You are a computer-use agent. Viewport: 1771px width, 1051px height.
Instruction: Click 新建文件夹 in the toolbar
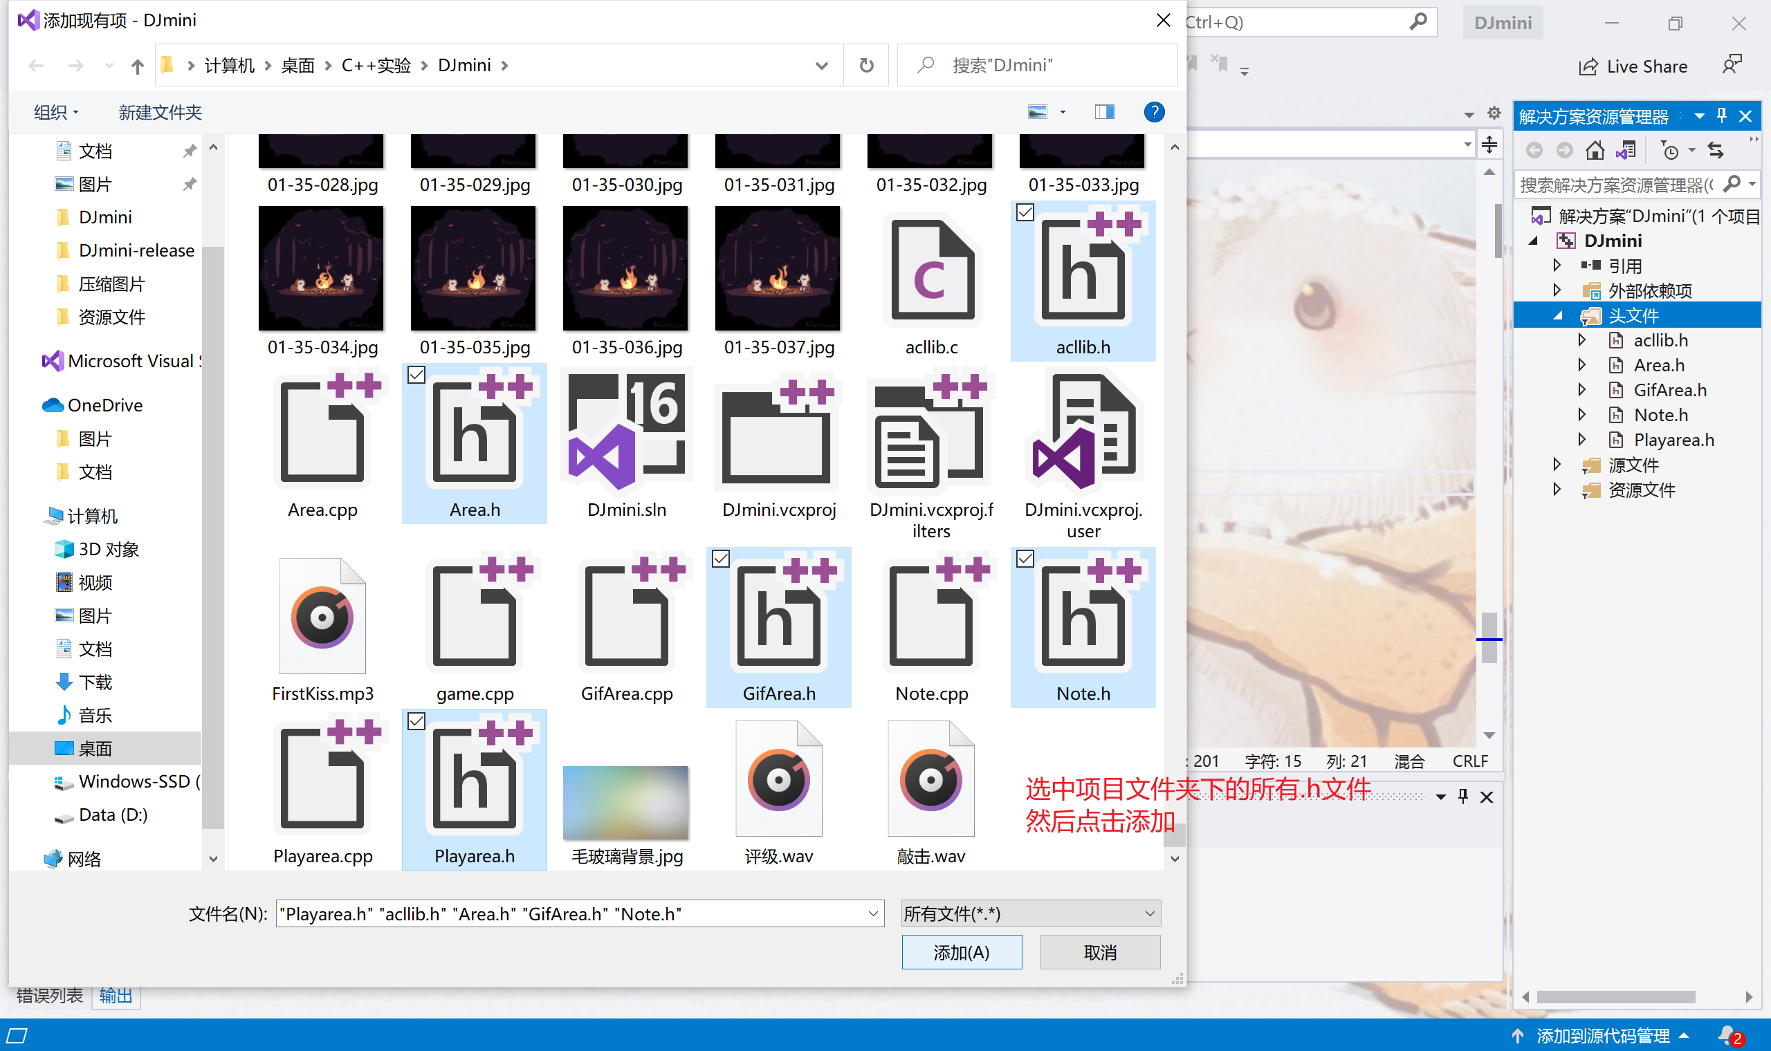160,112
